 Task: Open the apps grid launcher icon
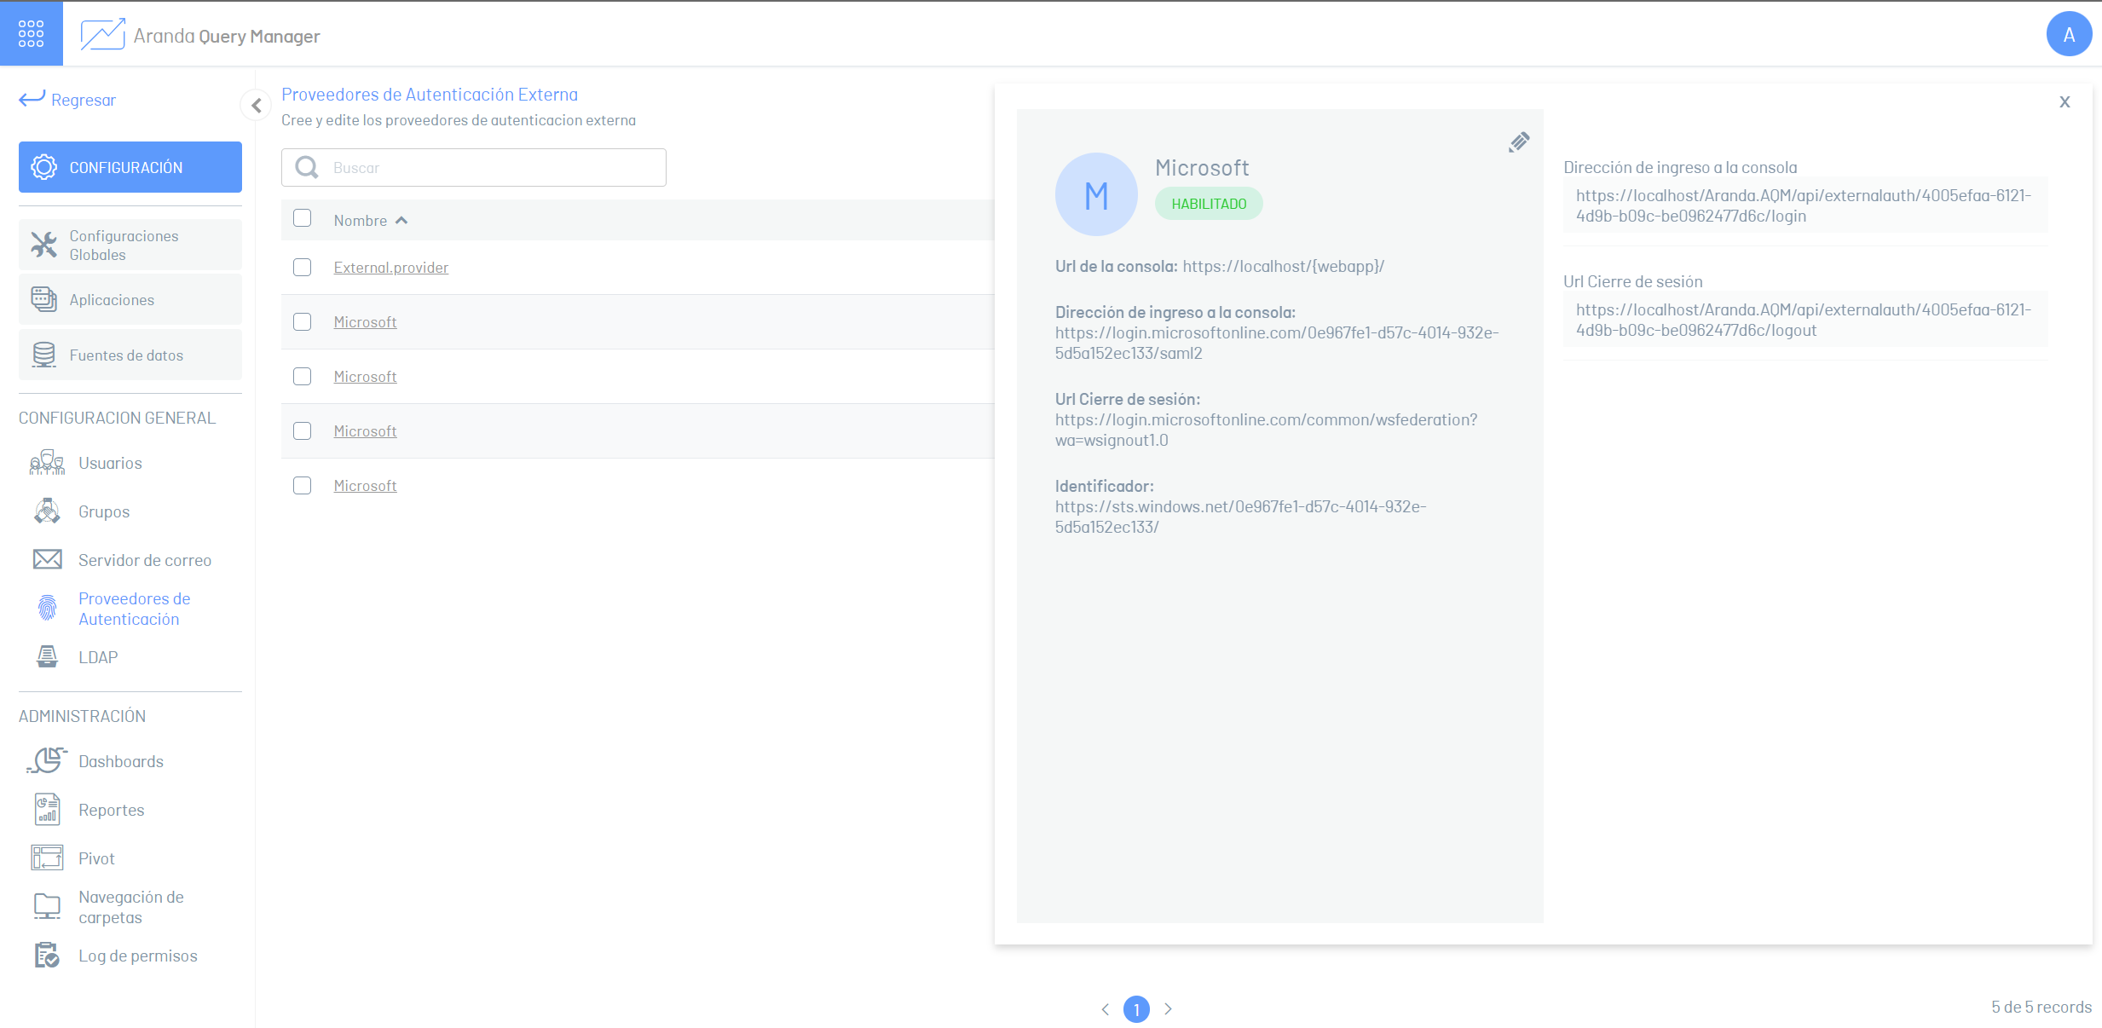[31, 33]
